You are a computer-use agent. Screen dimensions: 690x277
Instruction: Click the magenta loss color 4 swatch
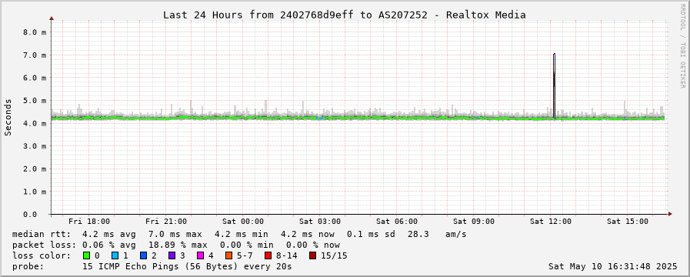click(200, 255)
